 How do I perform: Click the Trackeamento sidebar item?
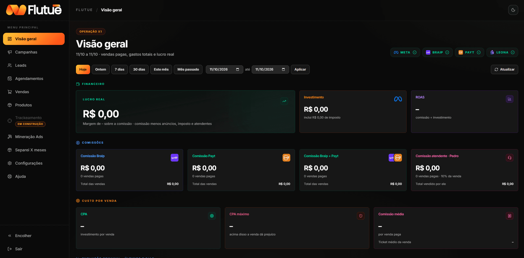point(34,121)
